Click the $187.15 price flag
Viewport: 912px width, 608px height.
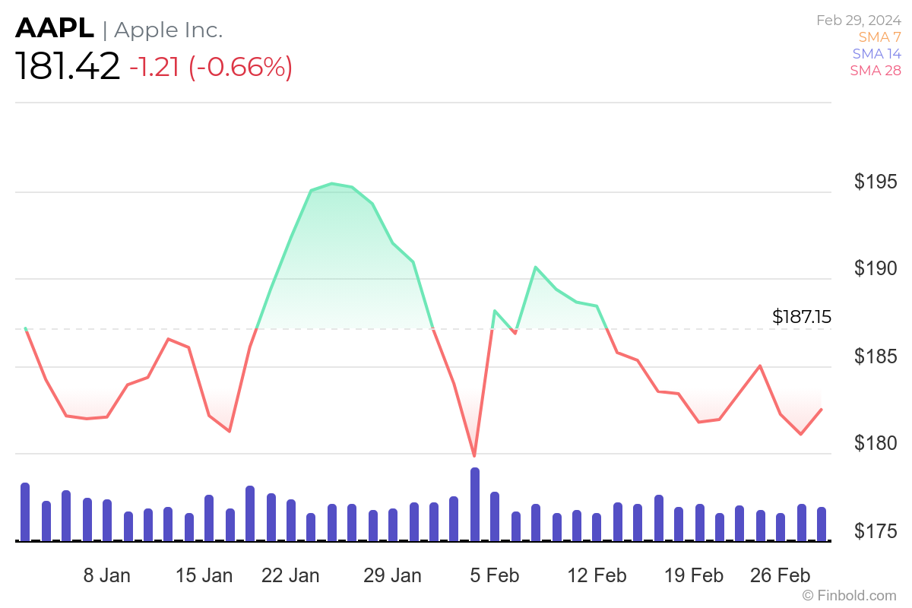tap(802, 317)
